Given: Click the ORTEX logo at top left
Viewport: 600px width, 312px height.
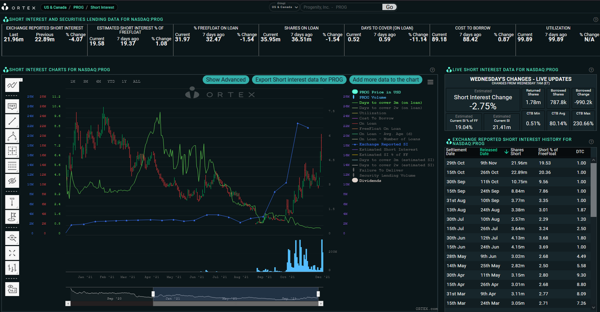Looking at the screenshot, I should click(x=19, y=7).
